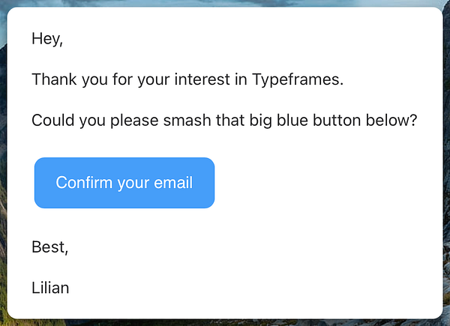Click the word "Confirm" on the blue button

84,183
